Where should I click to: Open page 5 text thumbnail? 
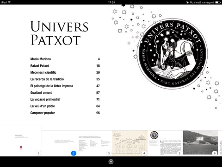[165, 143]
